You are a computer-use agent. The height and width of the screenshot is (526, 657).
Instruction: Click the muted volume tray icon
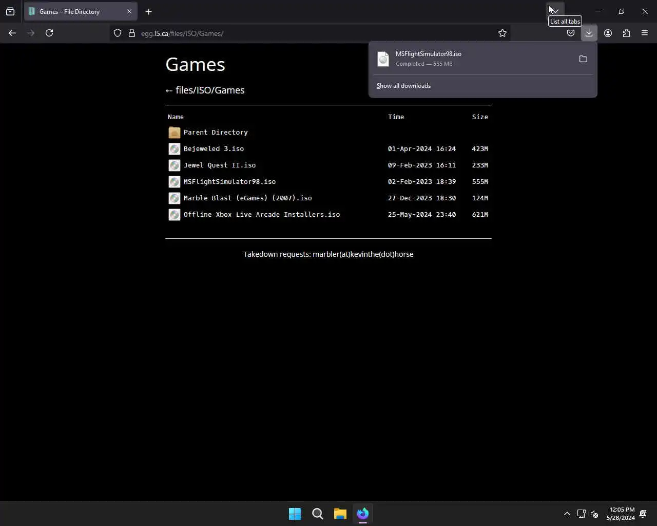click(594, 514)
